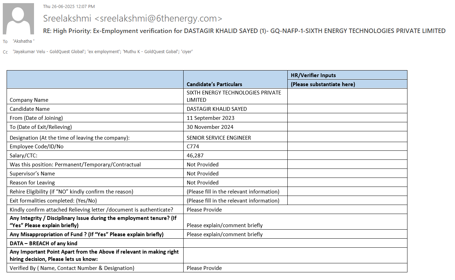455x280 pixels.
Task: Select 'Not Provided' in the Reason for Leaving row
Action: [x=203, y=183]
